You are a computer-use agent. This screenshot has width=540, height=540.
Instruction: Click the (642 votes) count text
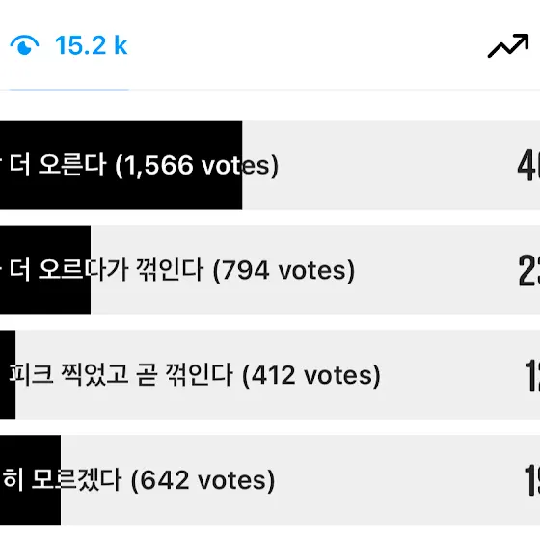tap(202, 480)
